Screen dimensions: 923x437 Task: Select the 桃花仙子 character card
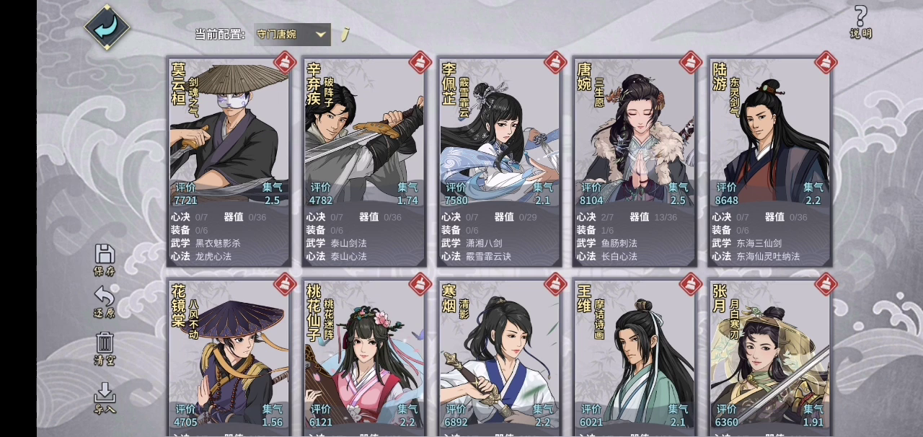tap(364, 358)
